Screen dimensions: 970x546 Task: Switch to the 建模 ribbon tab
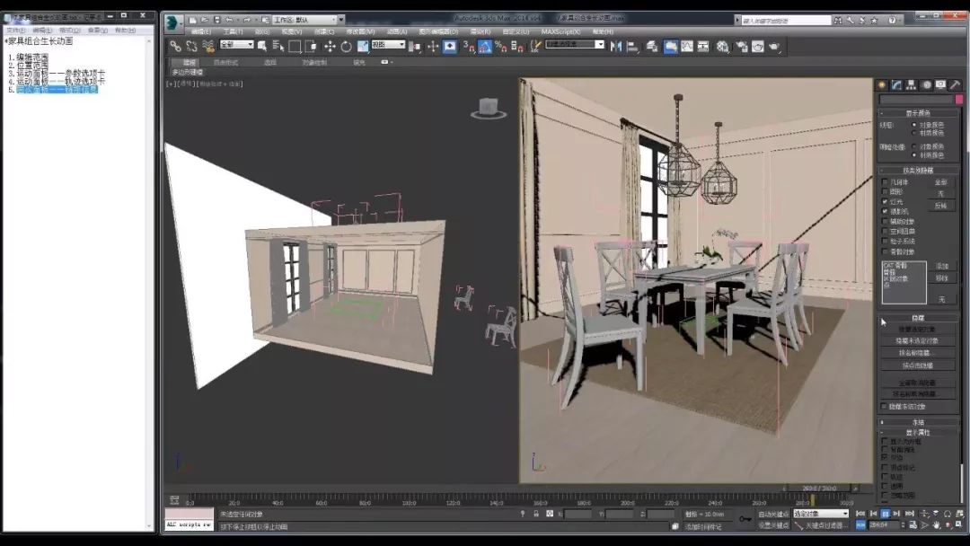(x=189, y=63)
